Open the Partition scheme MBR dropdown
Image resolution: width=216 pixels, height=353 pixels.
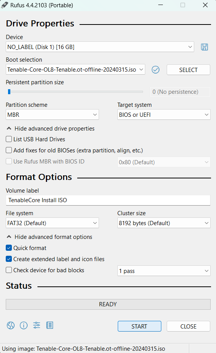(x=52, y=114)
